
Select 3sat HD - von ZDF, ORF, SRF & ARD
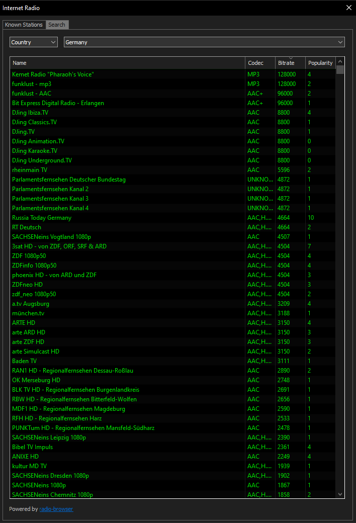(x=172, y=246)
